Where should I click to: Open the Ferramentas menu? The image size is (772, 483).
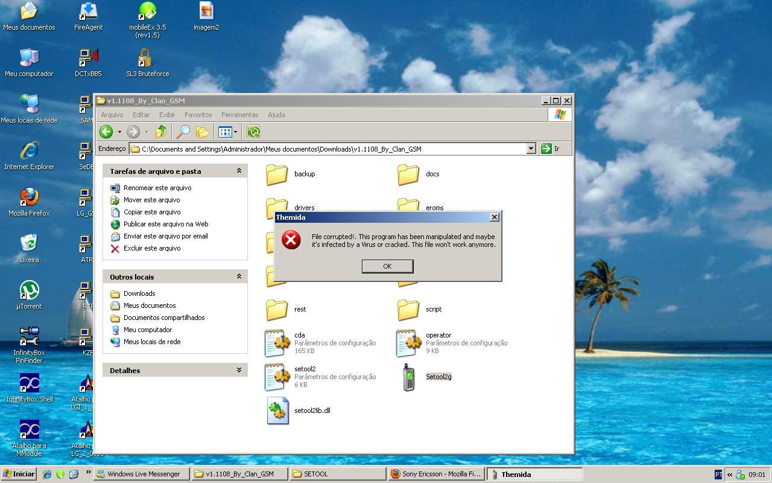click(x=239, y=115)
